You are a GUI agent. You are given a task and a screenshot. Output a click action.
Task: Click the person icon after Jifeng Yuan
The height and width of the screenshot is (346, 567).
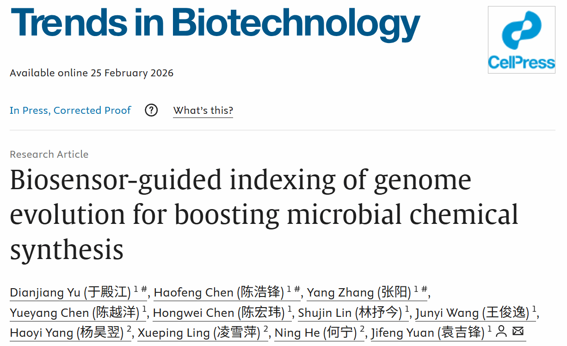point(501,331)
